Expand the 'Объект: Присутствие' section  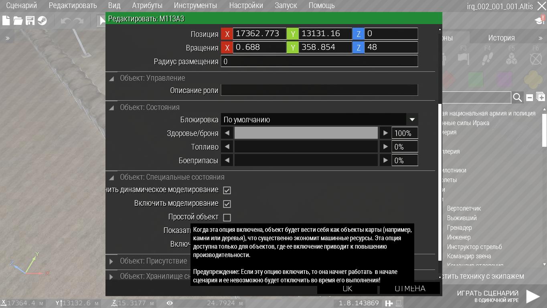(111, 261)
